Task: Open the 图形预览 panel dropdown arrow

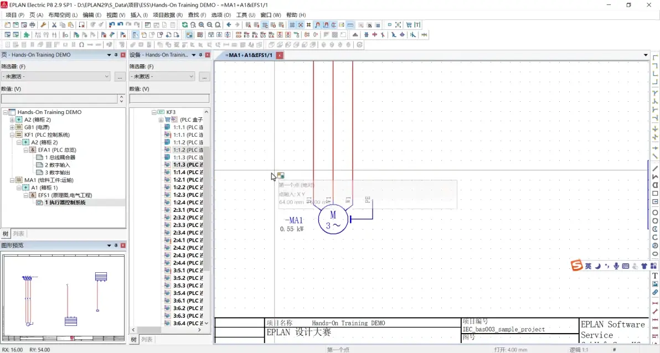Action: pyautogui.click(x=109, y=245)
